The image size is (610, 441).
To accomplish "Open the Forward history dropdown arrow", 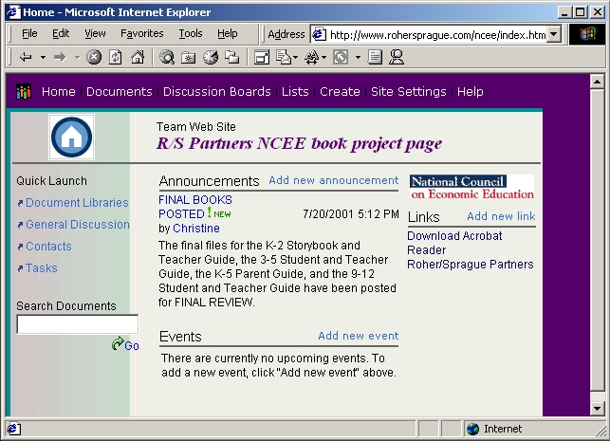I will click(77, 58).
